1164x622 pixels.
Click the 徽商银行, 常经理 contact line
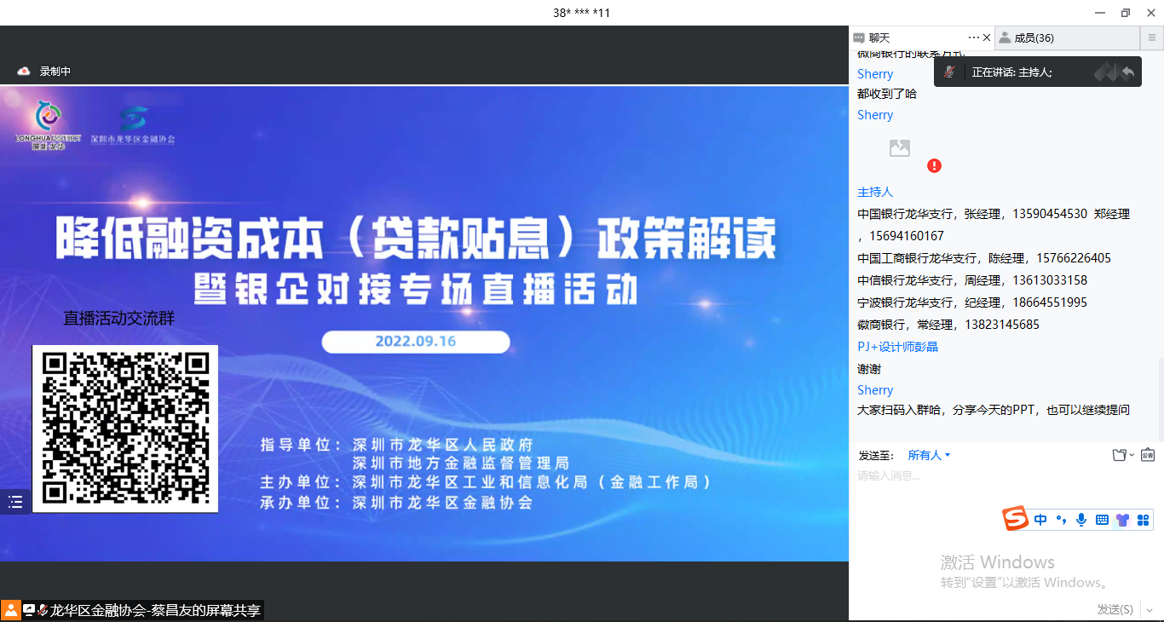coord(948,325)
